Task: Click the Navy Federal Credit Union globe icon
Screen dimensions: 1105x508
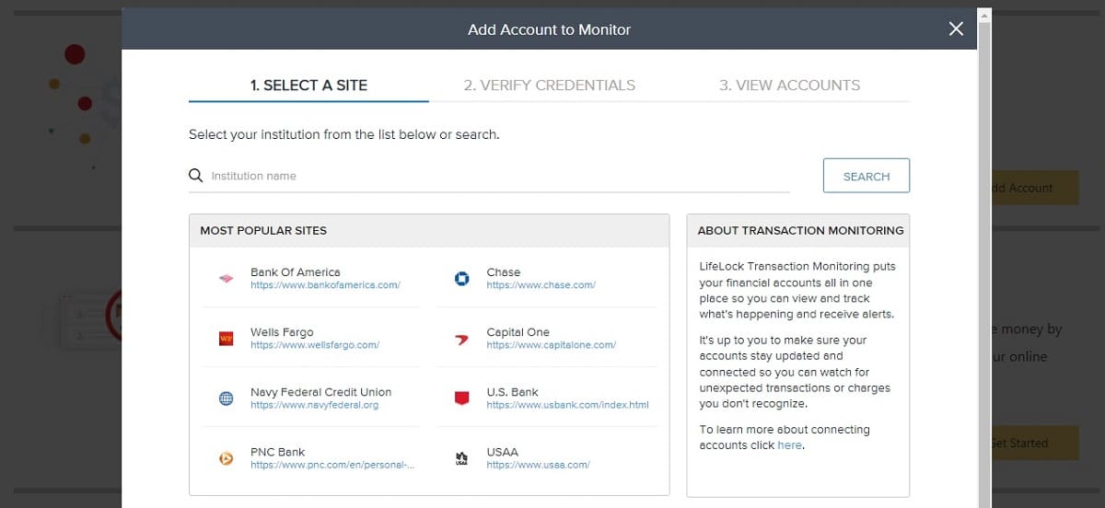Action: (x=226, y=398)
